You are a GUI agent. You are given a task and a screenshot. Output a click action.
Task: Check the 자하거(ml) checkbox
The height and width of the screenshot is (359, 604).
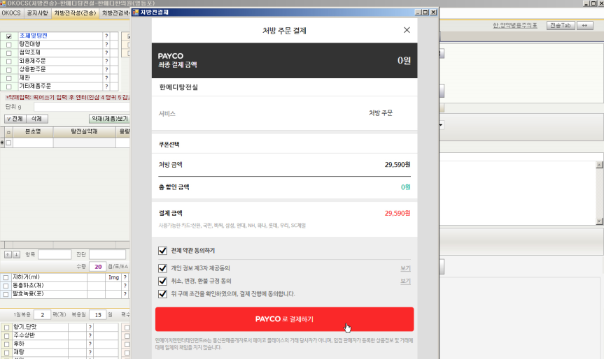click(x=6, y=277)
